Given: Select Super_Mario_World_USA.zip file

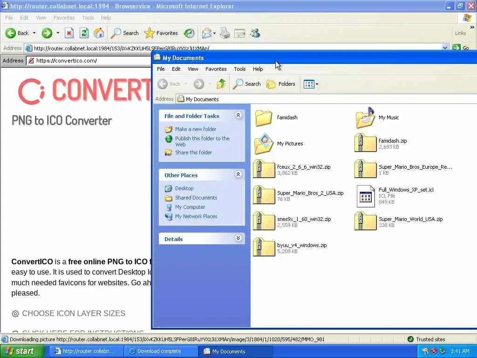Looking at the screenshot, I should tap(399, 222).
